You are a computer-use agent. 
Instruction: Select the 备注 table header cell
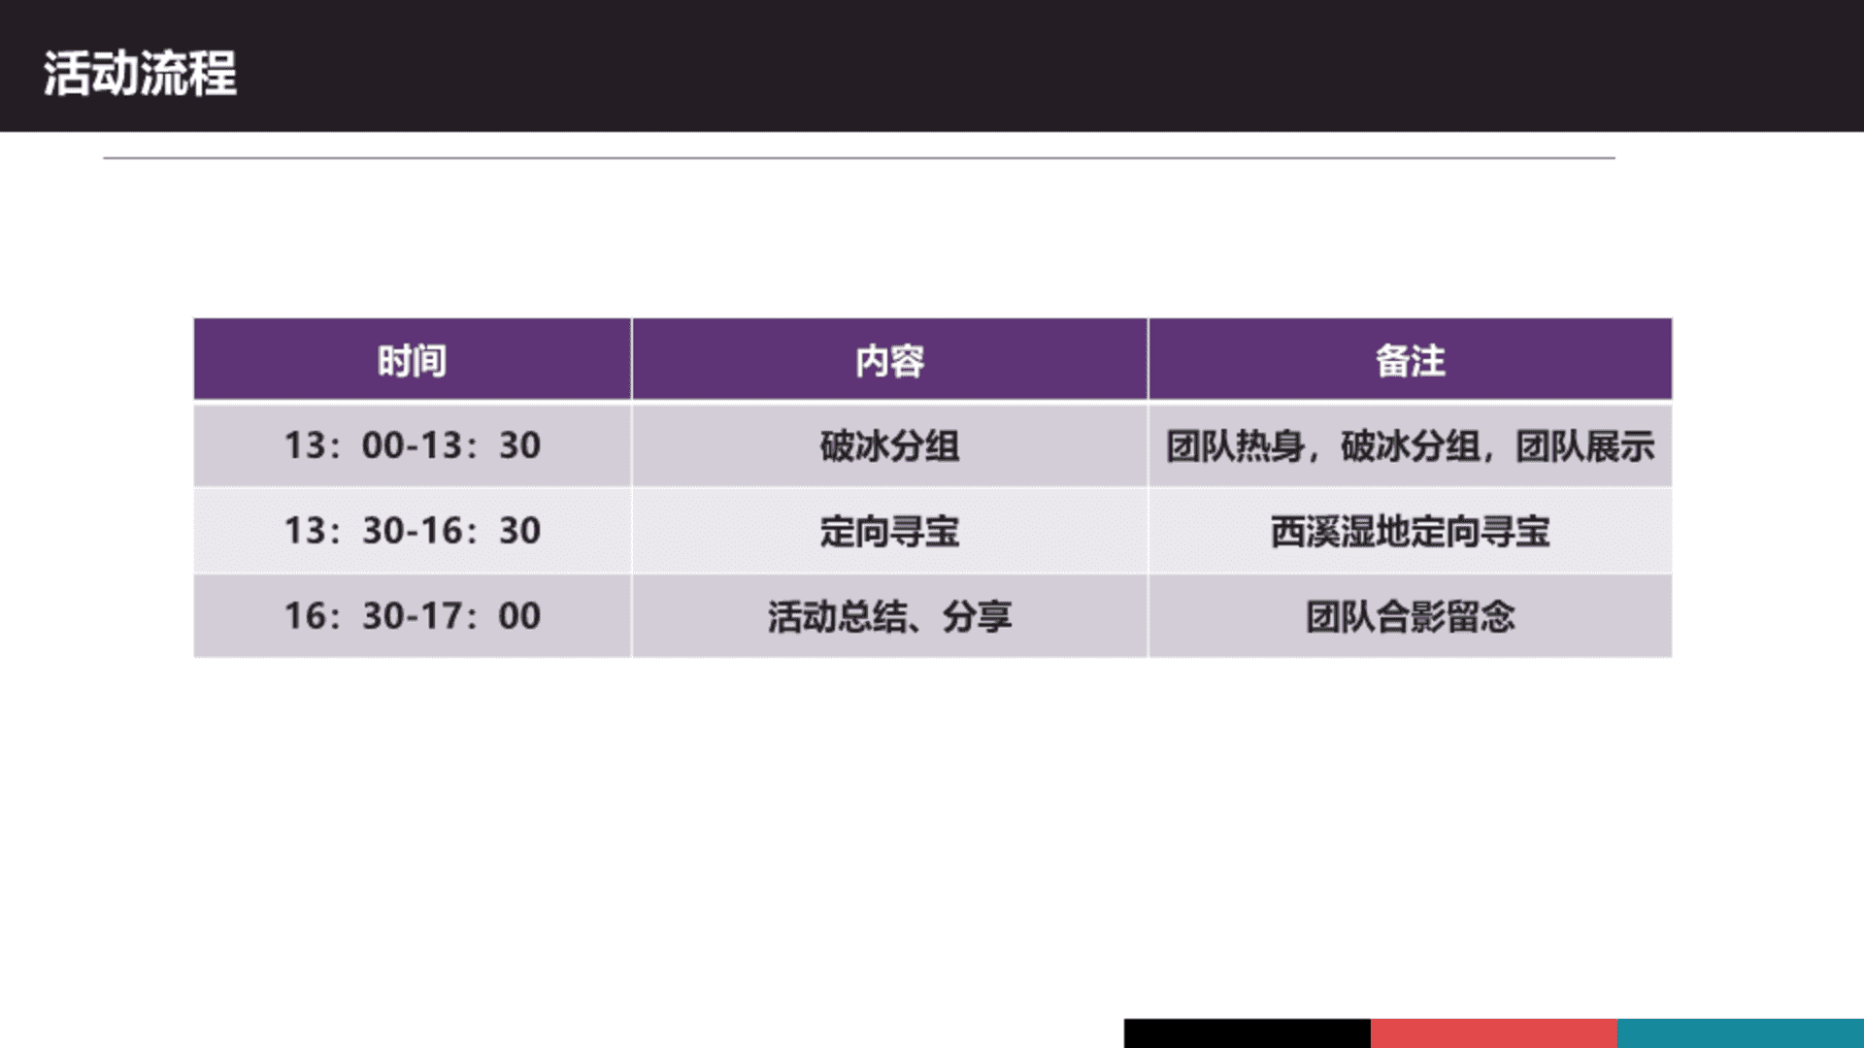tap(1410, 360)
